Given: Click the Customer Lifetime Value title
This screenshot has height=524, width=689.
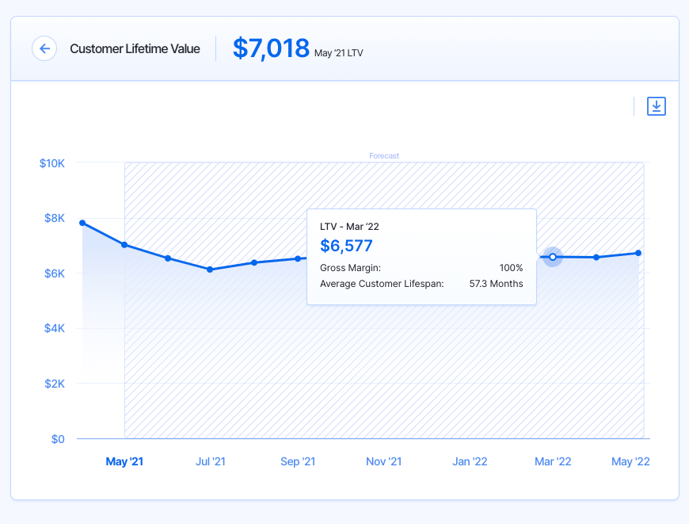Looking at the screenshot, I should coord(135,48).
